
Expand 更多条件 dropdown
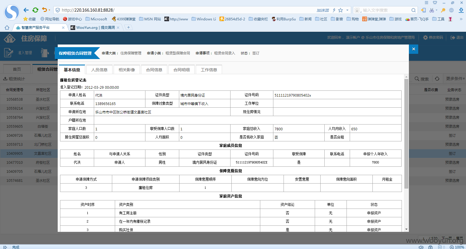point(456,79)
